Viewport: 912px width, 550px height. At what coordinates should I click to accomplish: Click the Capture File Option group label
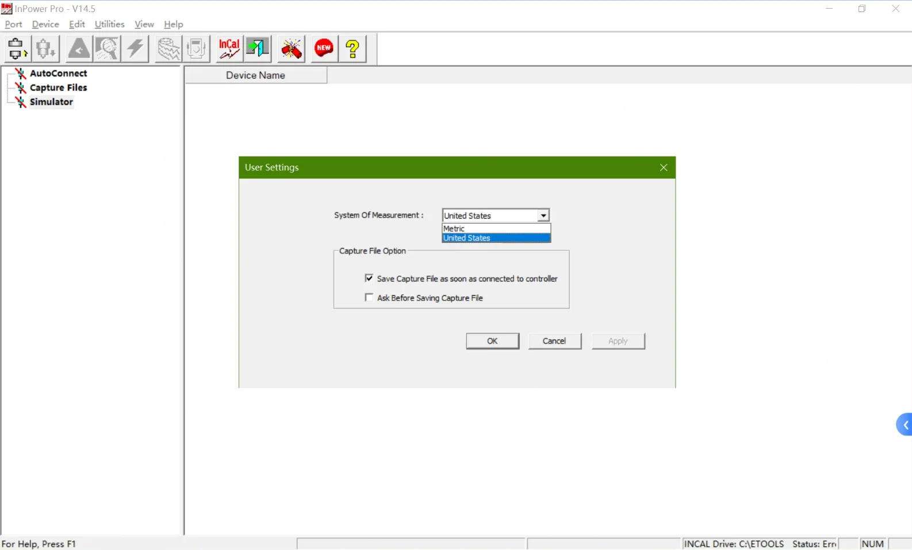click(373, 251)
